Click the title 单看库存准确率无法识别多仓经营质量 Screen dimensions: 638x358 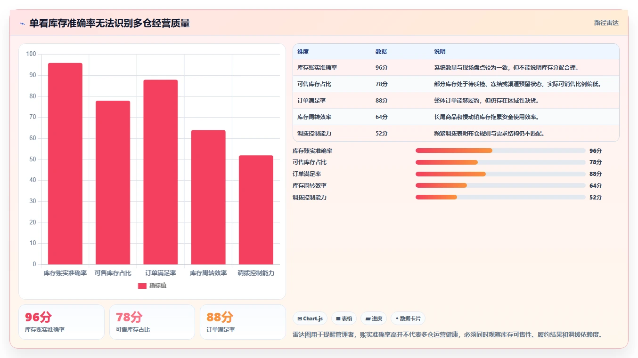click(x=109, y=23)
